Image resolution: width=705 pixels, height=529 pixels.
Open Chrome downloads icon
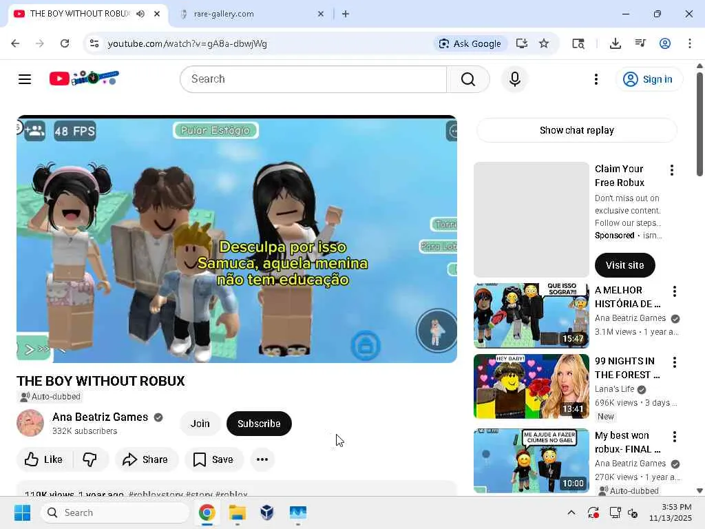[x=615, y=43]
